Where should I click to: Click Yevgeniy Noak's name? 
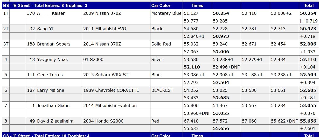53,59
